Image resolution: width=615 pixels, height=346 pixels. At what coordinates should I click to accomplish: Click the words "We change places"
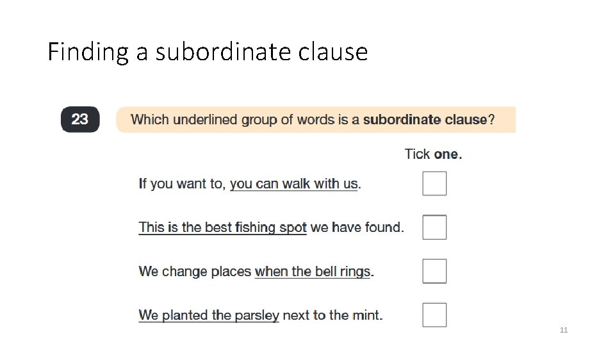[195, 272]
